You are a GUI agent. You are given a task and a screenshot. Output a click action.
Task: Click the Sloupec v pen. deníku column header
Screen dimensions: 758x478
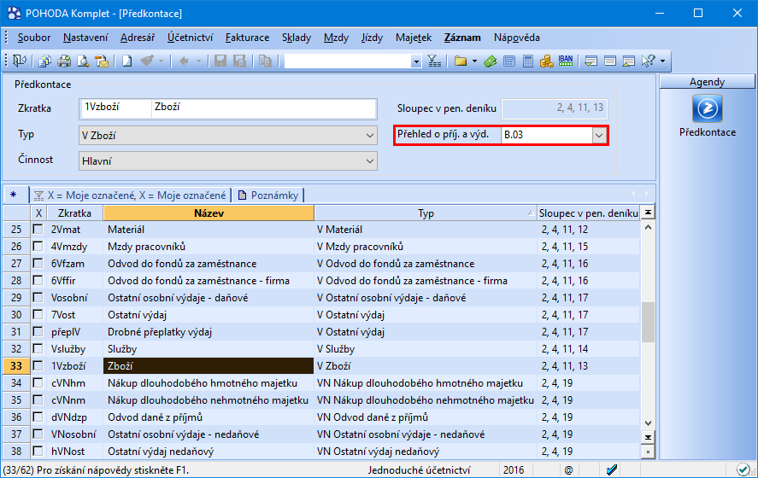point(588,213)
